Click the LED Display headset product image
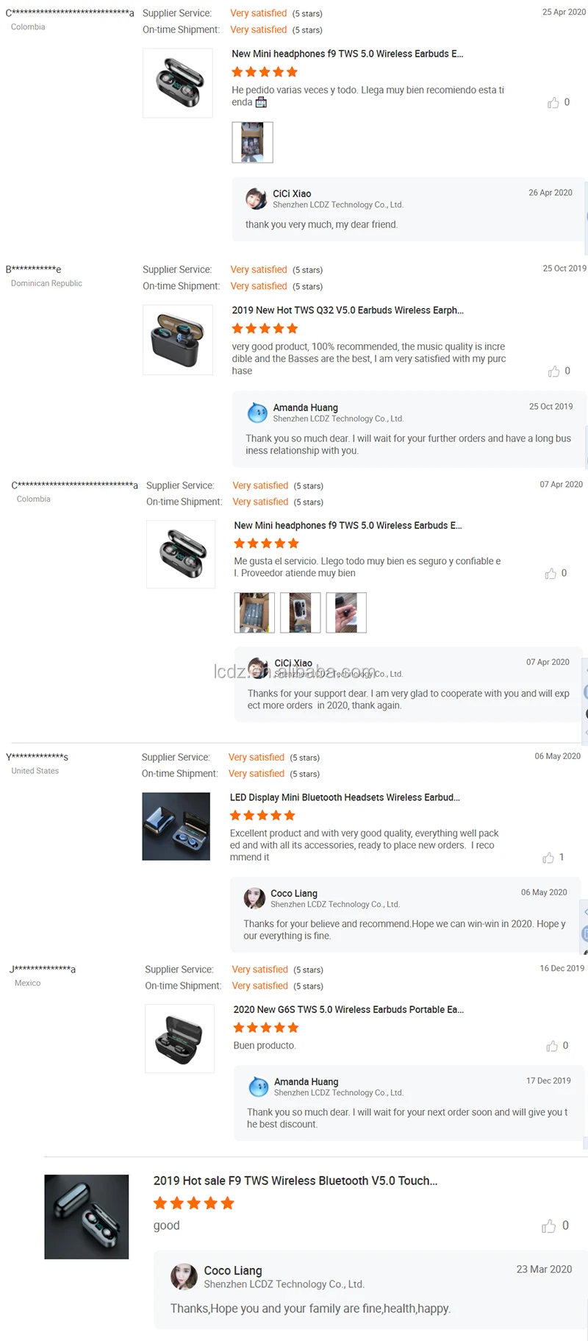The image size is (588, 1341). 176,826
